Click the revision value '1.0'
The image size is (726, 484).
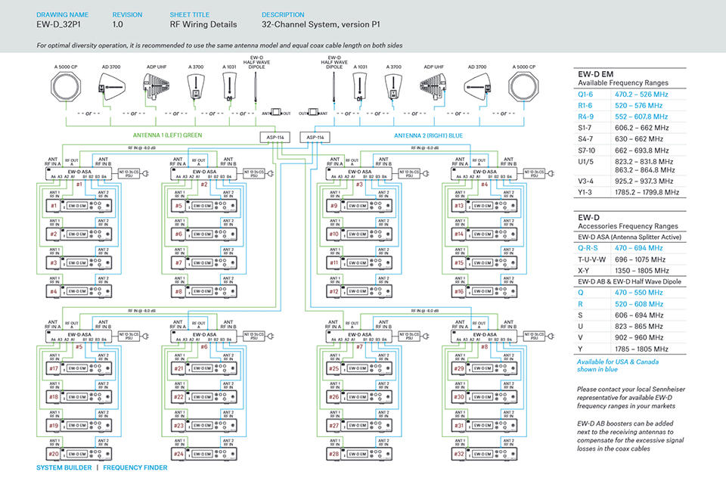[118, 24]
